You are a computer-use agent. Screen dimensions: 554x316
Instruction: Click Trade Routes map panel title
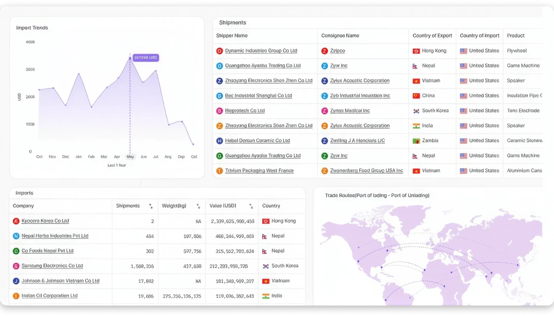377,195
